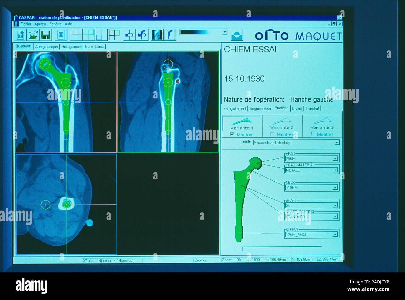Viewport: 405px width, 300px height.
Task: Click the Hanche gauche operation text
Action: (312, 99)
